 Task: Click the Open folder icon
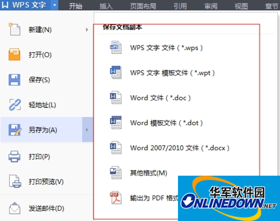[x=14, y=54]
